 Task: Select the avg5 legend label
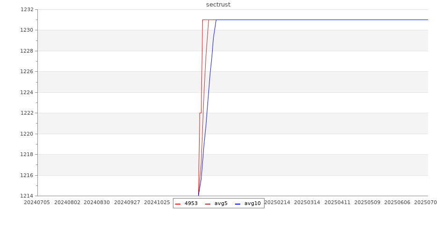(x=221, y=204)
